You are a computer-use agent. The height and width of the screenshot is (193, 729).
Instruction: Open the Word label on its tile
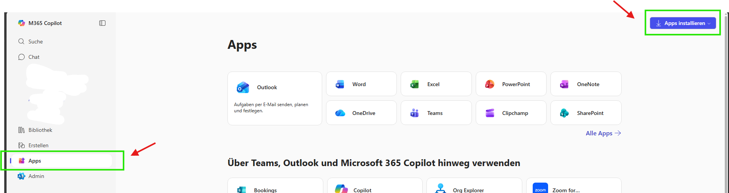[x=359, y=84]
